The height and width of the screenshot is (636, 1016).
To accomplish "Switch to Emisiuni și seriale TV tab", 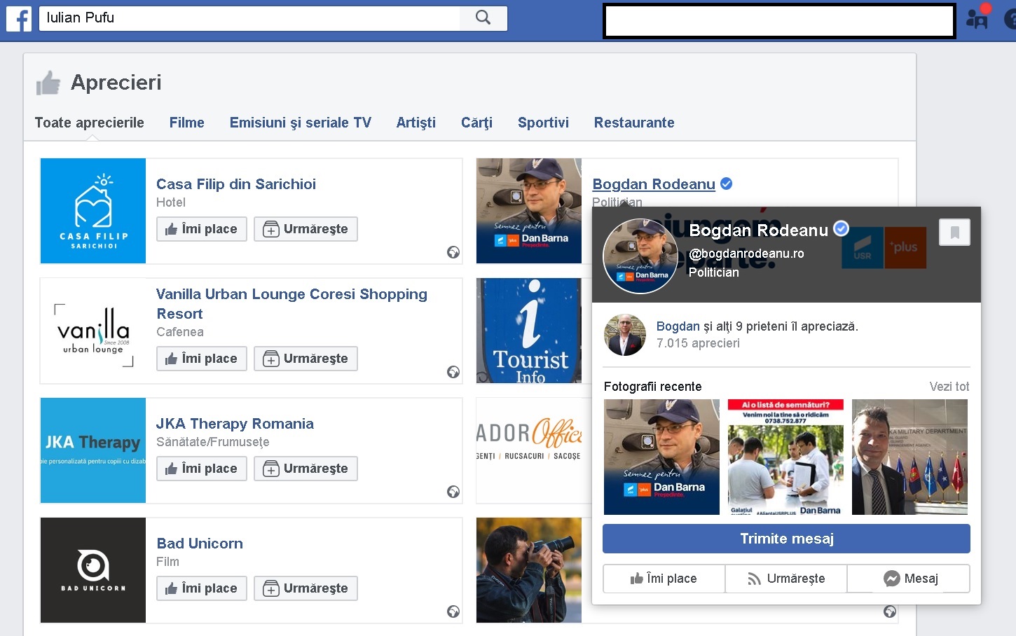I will coord(301,123).
